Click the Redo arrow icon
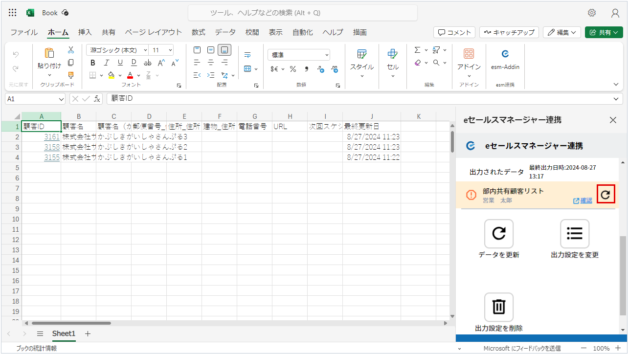This screenshot has height=354, width=628. [x=16, y=69]
